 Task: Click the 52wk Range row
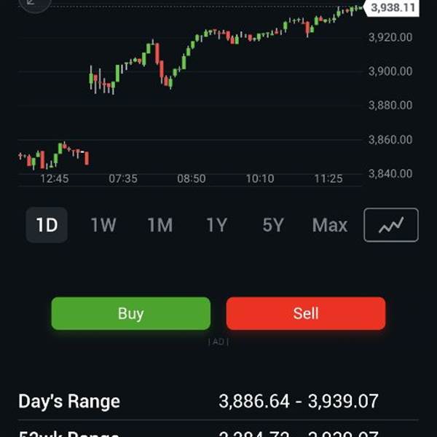(219, 430)
